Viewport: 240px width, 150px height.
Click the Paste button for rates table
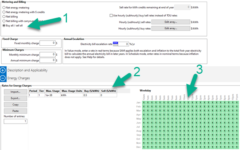point(16,111)
